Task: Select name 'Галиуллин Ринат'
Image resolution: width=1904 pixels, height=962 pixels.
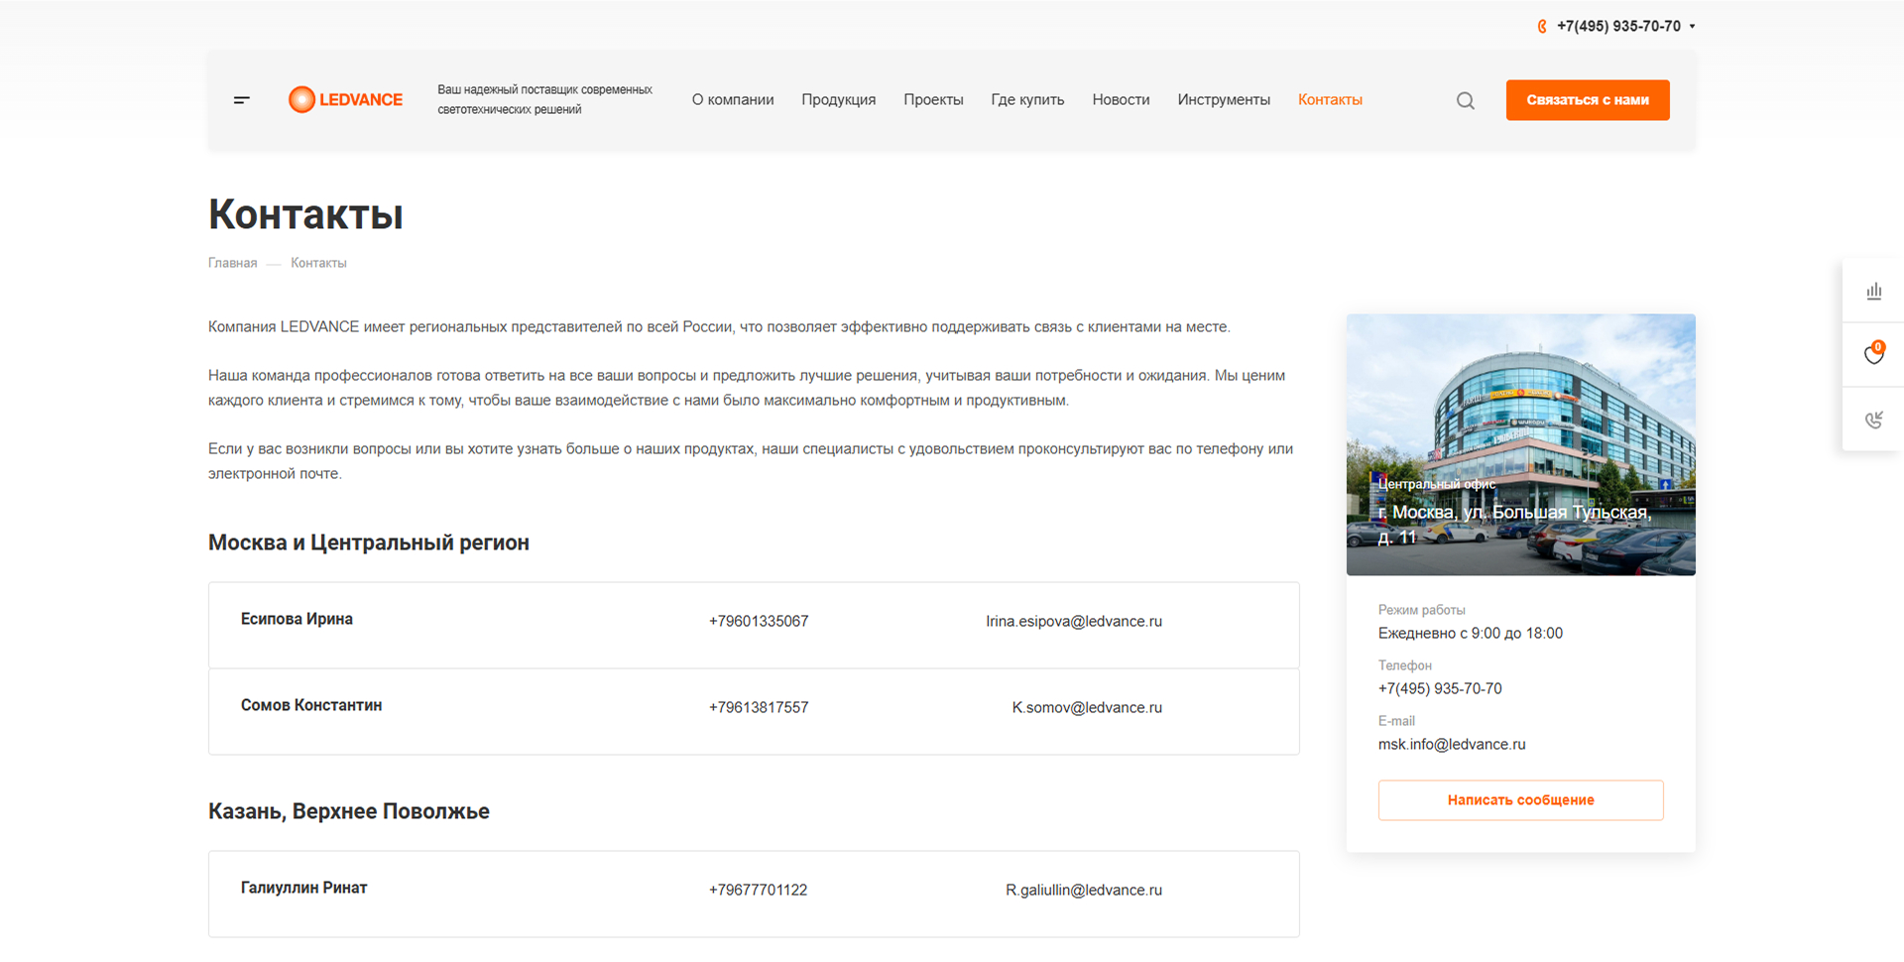Action: pos(303,888)
